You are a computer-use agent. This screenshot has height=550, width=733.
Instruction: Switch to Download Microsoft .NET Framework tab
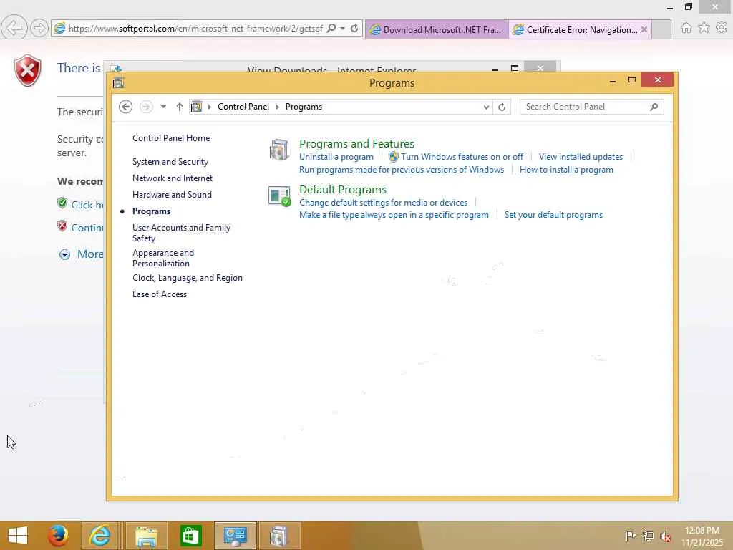(x=436, y=29)
